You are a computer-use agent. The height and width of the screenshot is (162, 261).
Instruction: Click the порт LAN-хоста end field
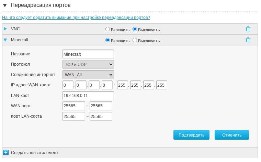coord(101,116)
